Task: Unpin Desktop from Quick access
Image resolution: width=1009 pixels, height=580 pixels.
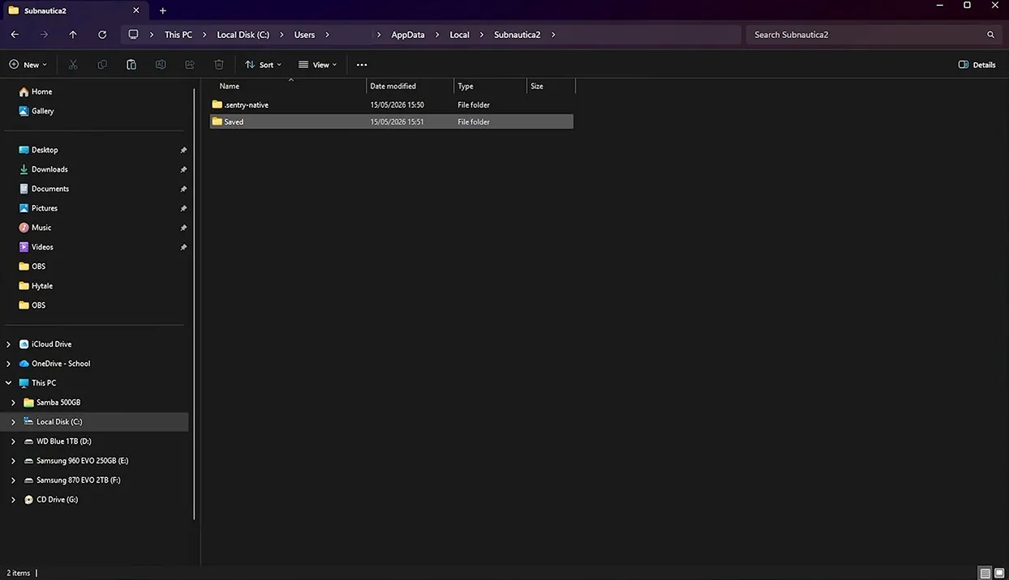Action: point(183,150)
